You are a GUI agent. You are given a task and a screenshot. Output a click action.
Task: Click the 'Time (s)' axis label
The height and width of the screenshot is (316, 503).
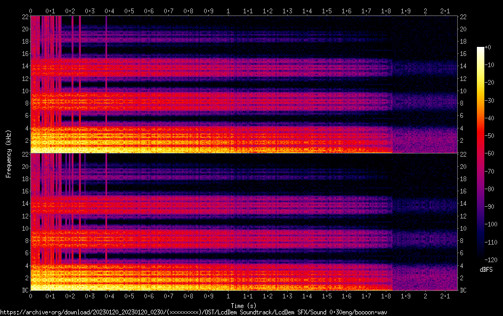[x=244, y=305]
